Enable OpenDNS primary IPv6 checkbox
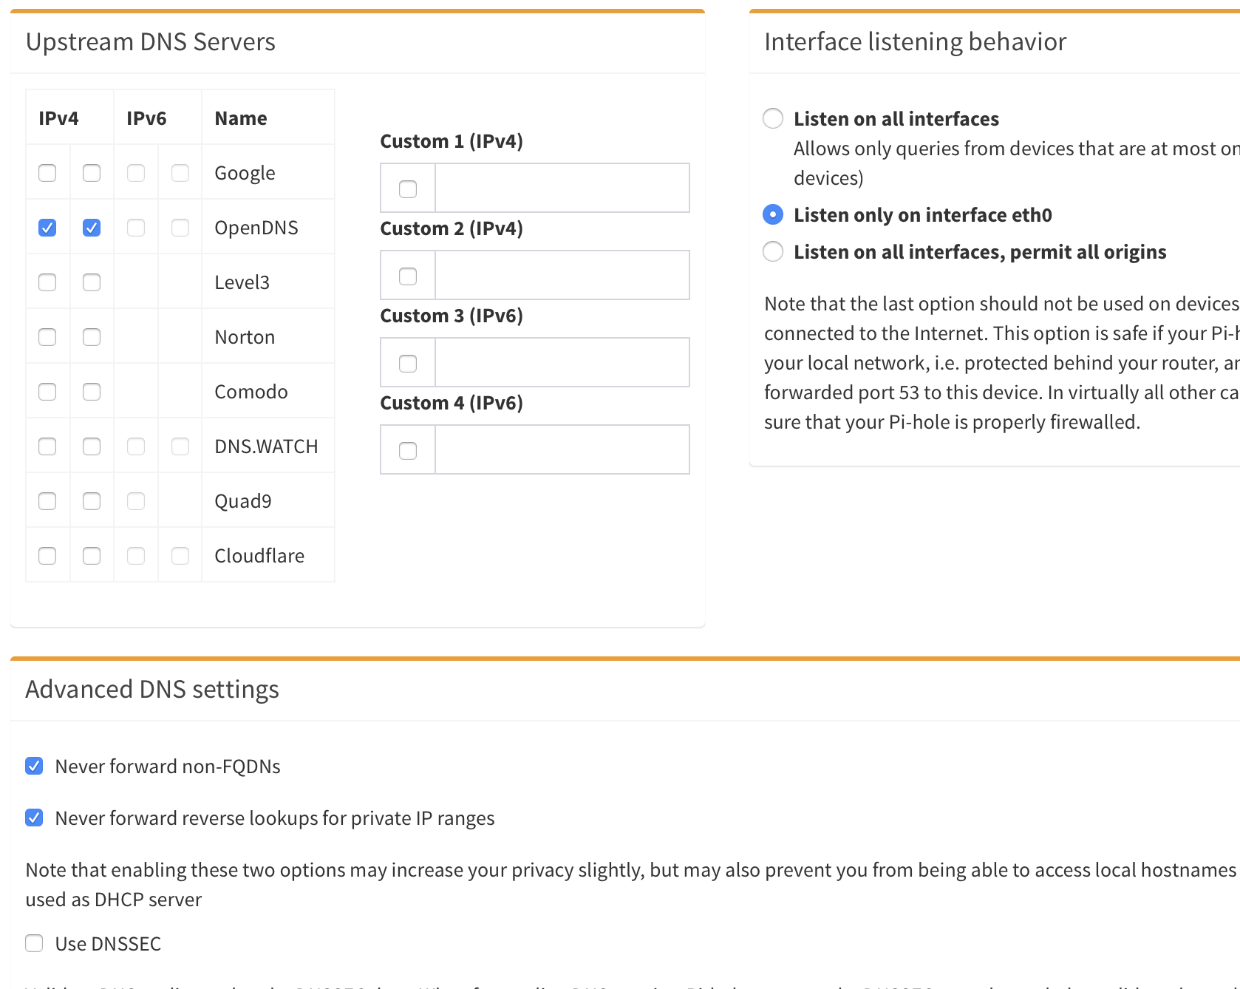1240x989 pixels. [136, 228]
